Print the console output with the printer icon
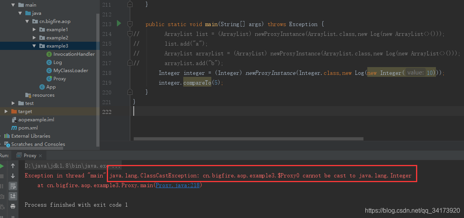Image resolution: width=464 pixels, height=218 pixels. click(x=13, y=206)
